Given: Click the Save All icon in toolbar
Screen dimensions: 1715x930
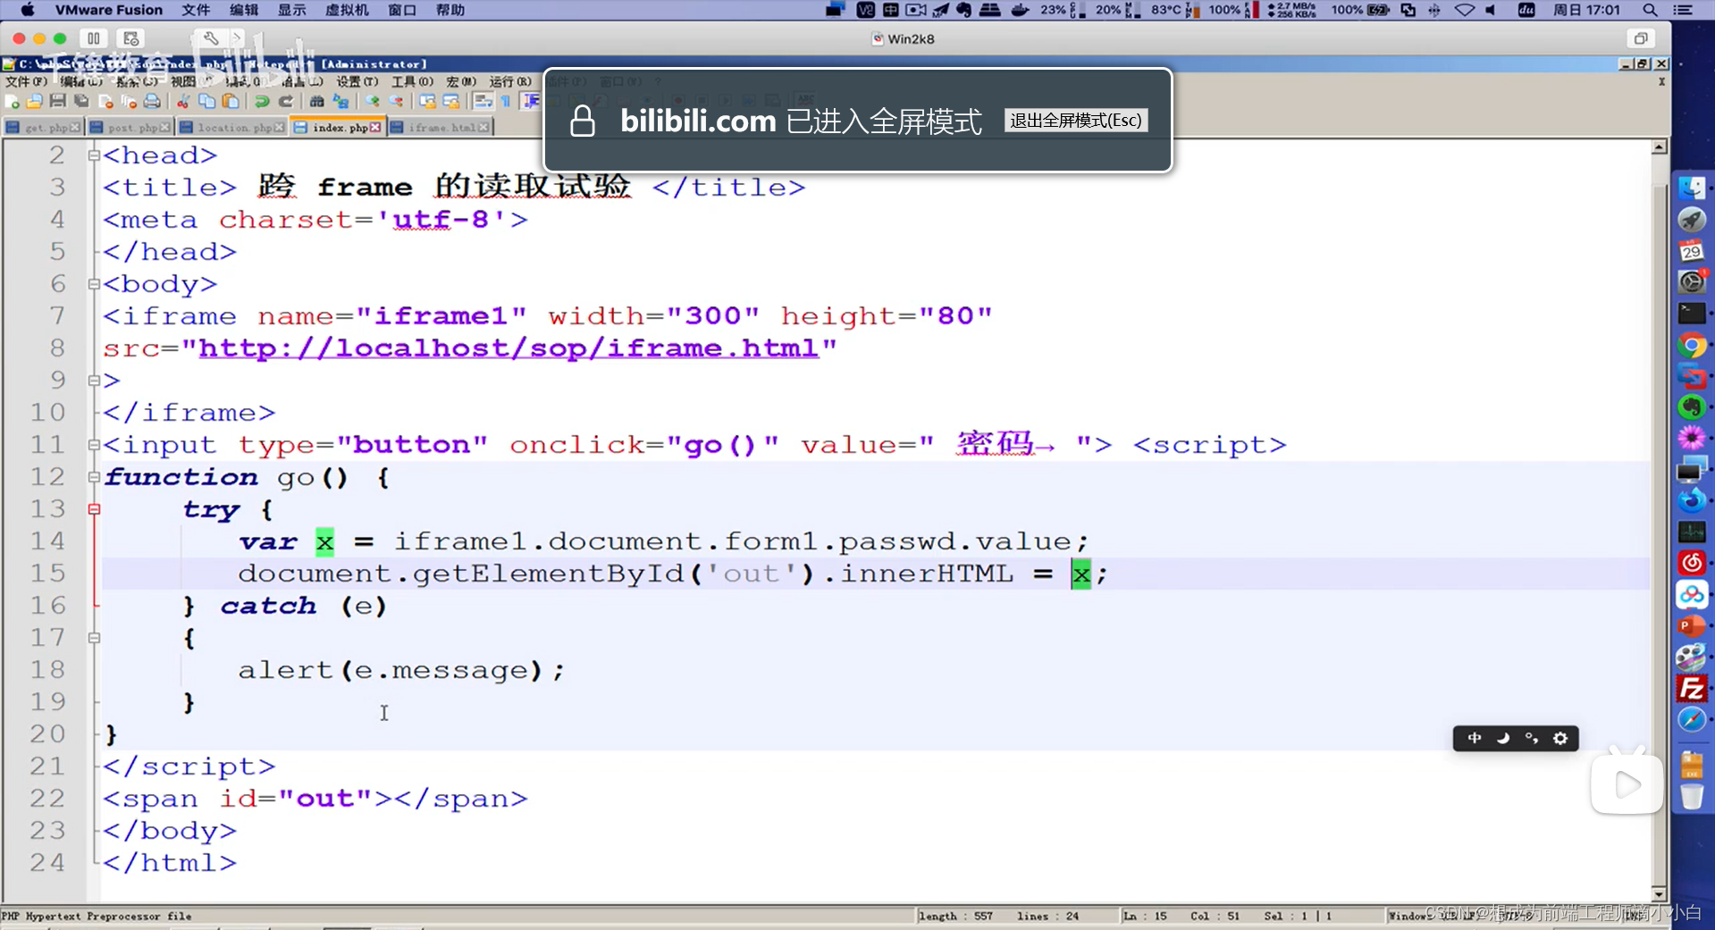Looking at the screenshot, I should 81,102.
